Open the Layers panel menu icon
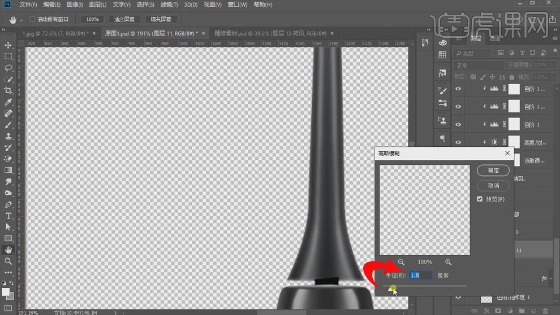The width and height of the screenshot is (560, 315). click(555, 38)
